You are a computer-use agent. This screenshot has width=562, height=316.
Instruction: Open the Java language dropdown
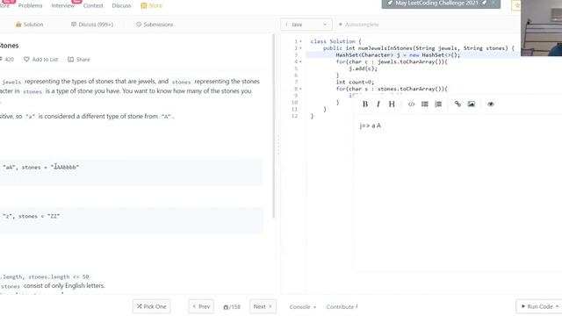click(x=306, y=25)
